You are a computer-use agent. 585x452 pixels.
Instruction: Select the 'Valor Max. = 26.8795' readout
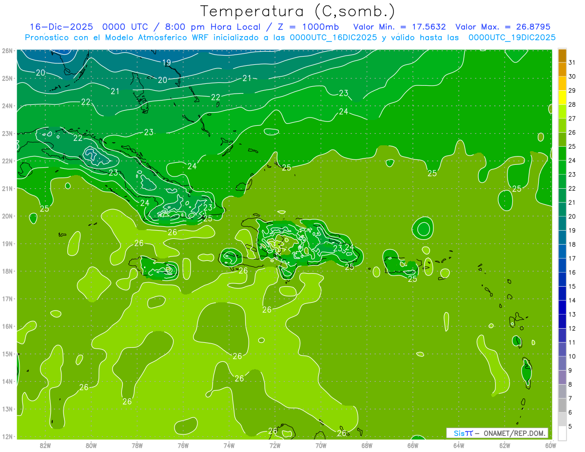click(503, 27)
